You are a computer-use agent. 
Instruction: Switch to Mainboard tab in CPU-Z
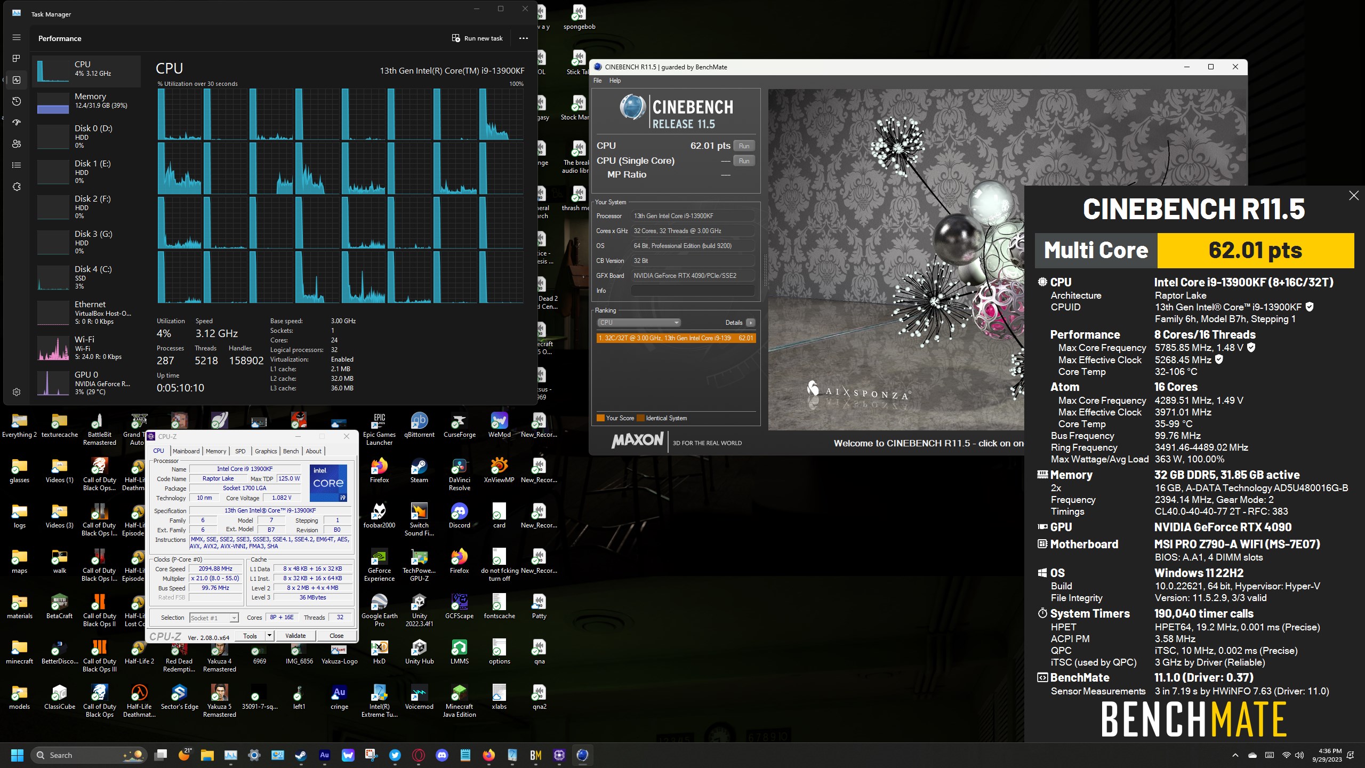point(186,451)
